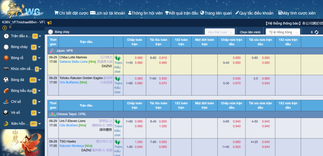Open Chi tiết đặt cược menu
Viewport: 323px width, 156px height.
tap(71, 13)
